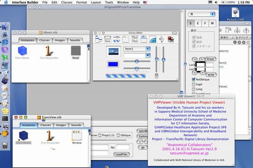Screen dimensions: 253x168
Task: Enable the Long checkbox
Action: coord(194,89)
